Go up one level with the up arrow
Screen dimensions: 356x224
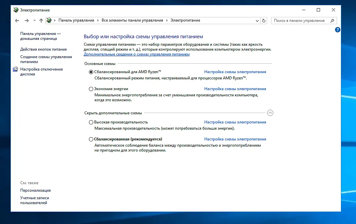(x=41, y=21)
